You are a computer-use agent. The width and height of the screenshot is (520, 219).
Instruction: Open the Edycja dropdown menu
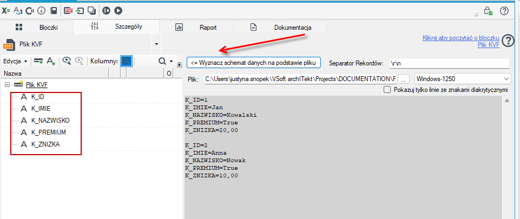point(15,61)
